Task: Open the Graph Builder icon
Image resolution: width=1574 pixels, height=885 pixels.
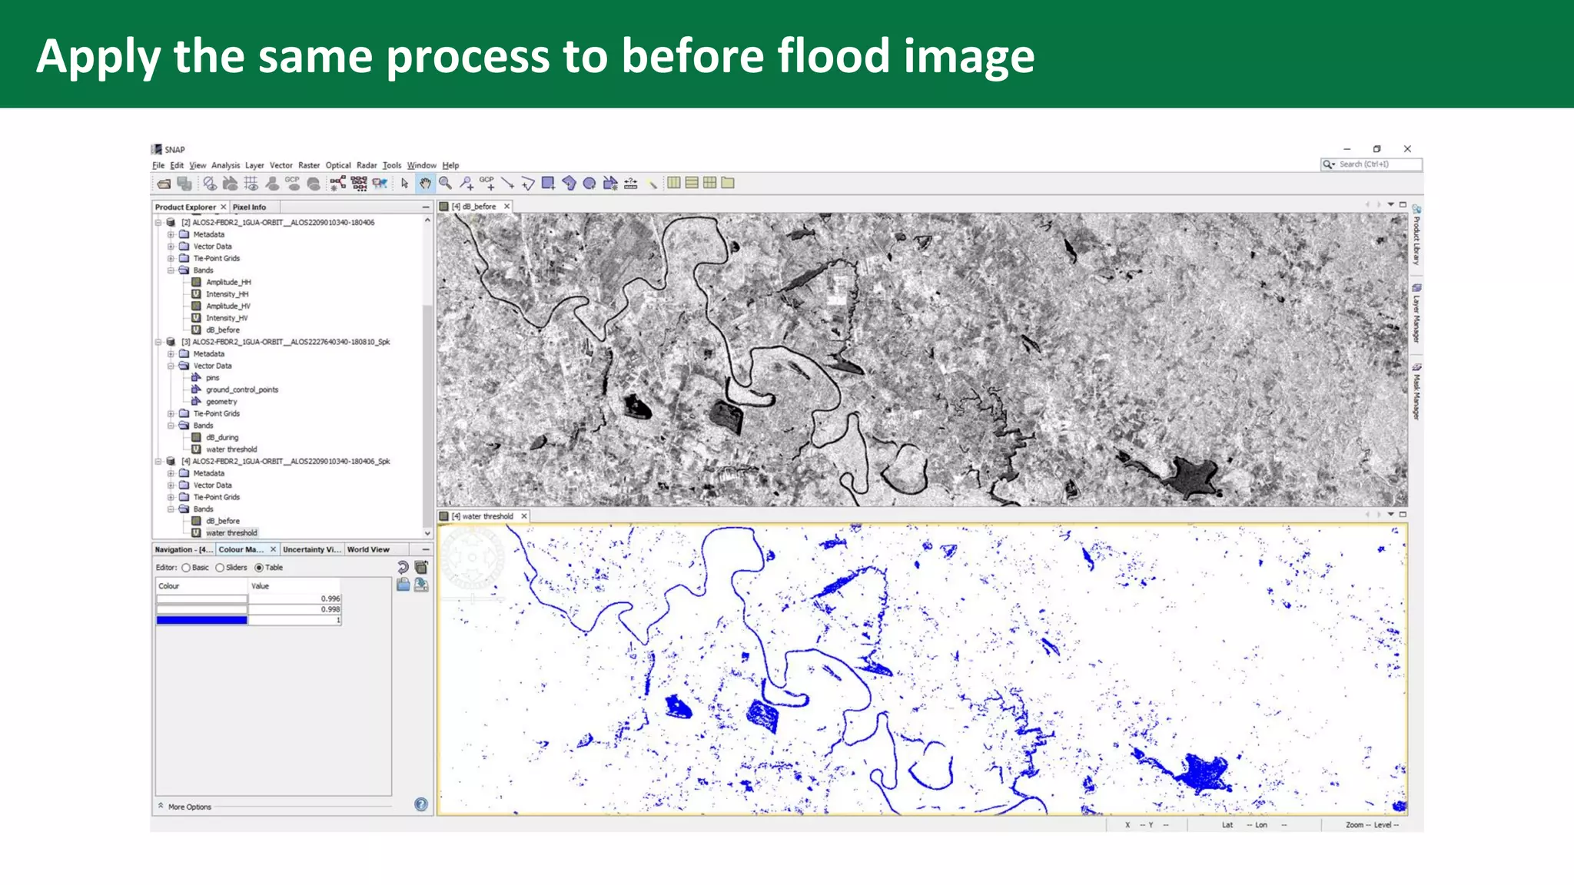Action: coord(337,184)
